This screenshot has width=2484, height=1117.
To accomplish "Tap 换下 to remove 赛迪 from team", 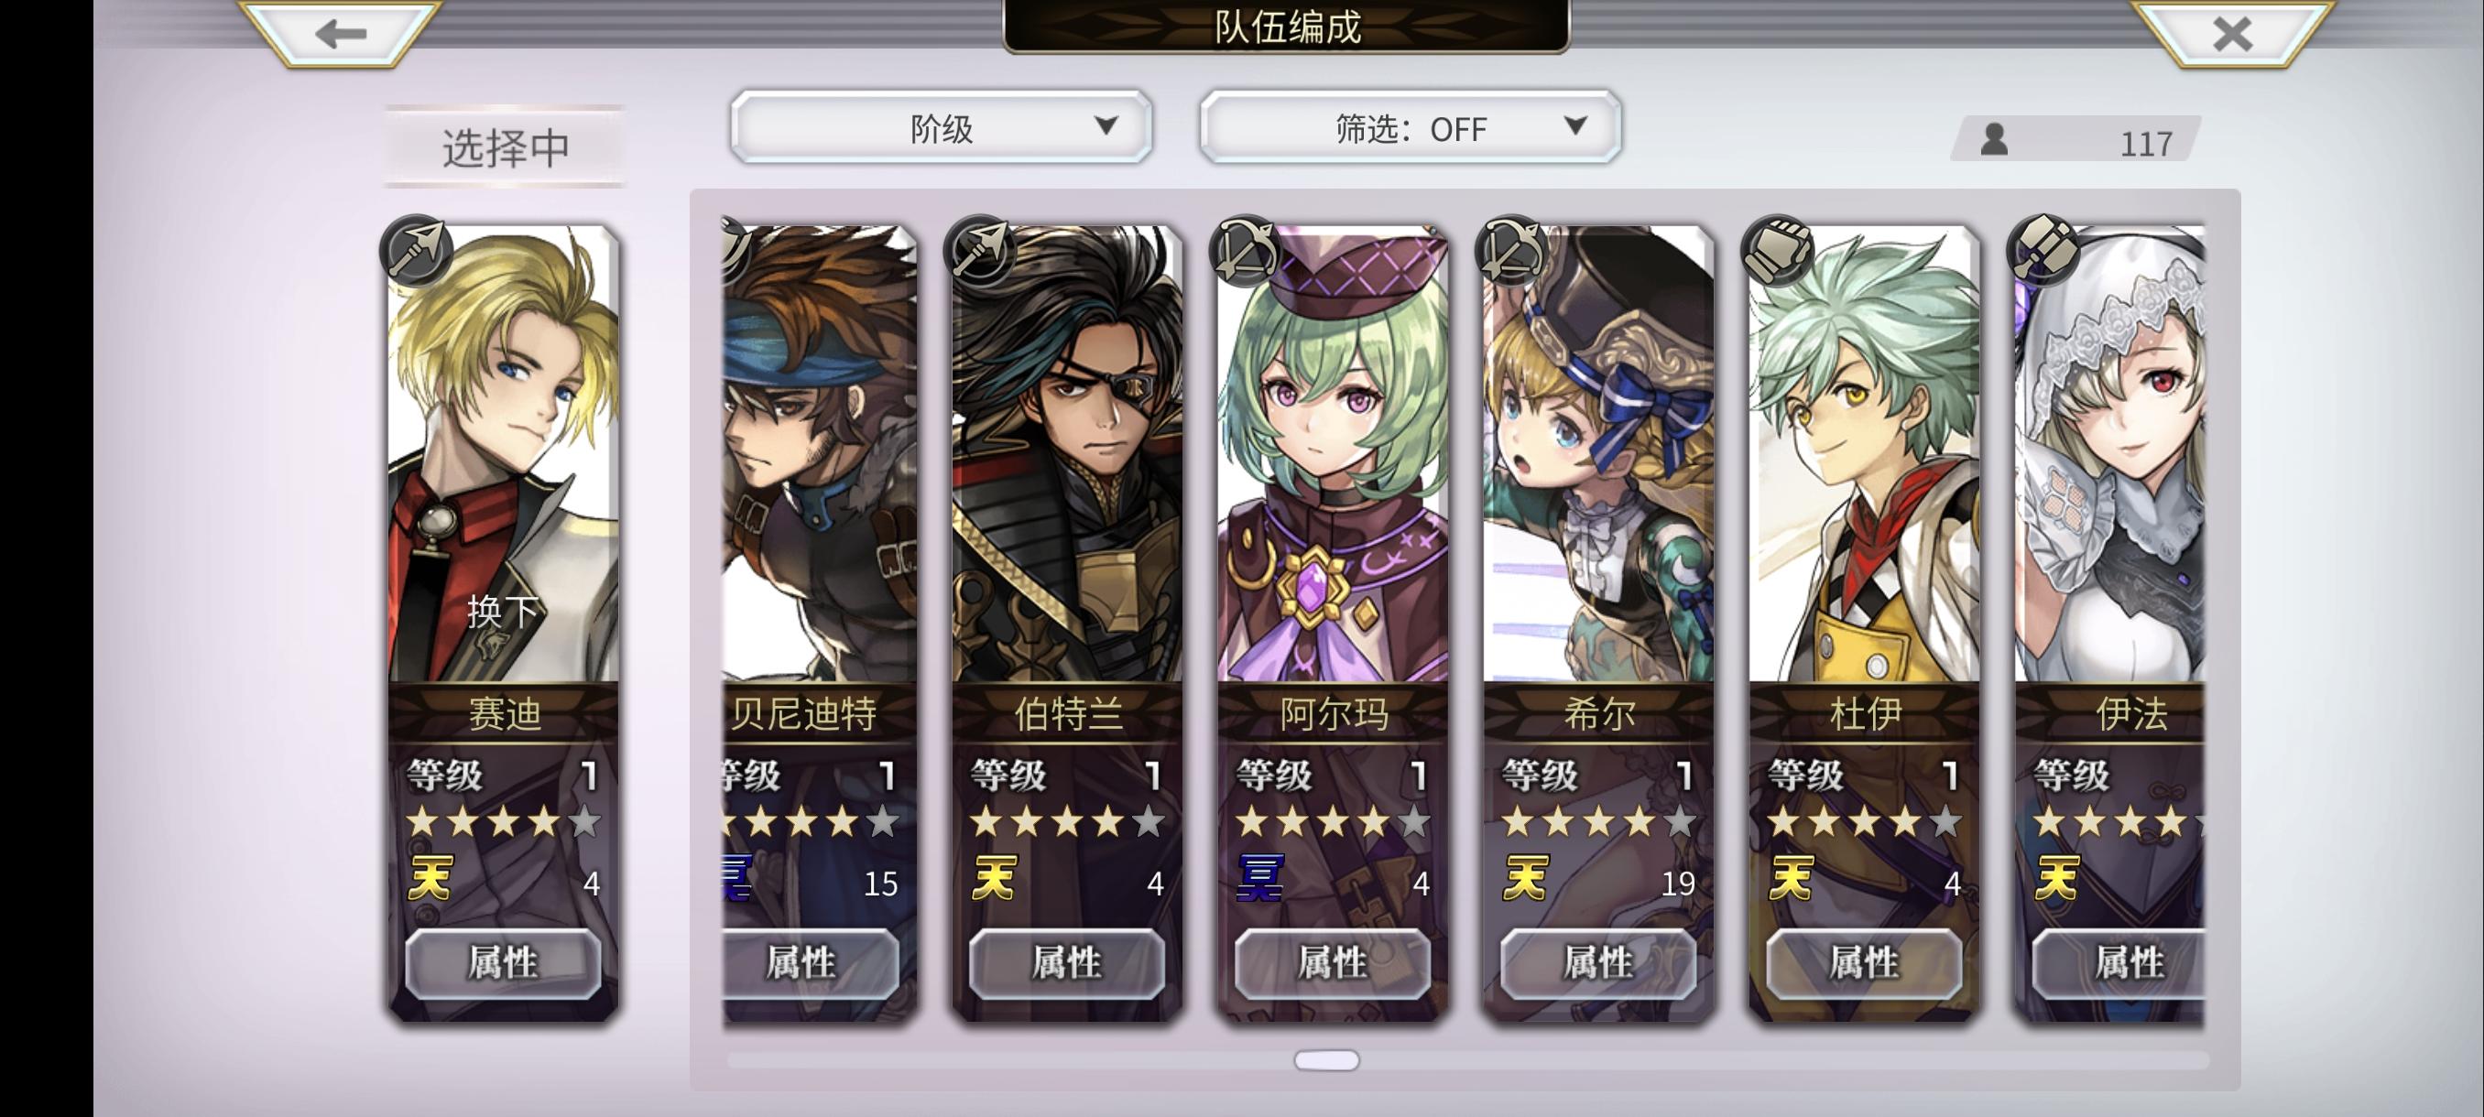I will click(501, 610).
